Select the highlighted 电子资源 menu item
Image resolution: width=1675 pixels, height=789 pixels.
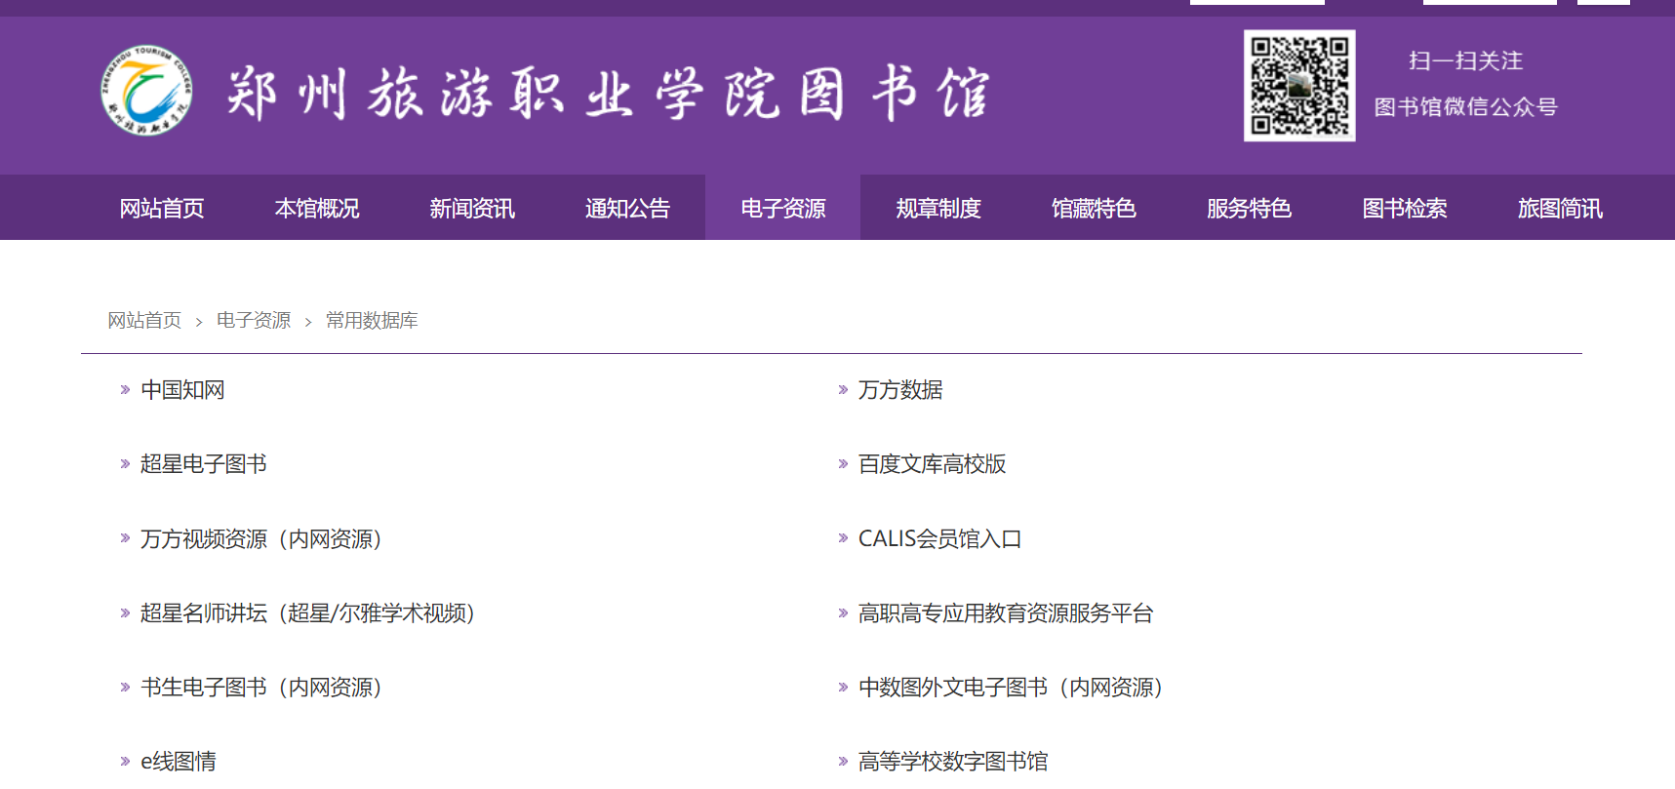pyautogui.click(x=782, y=208)
